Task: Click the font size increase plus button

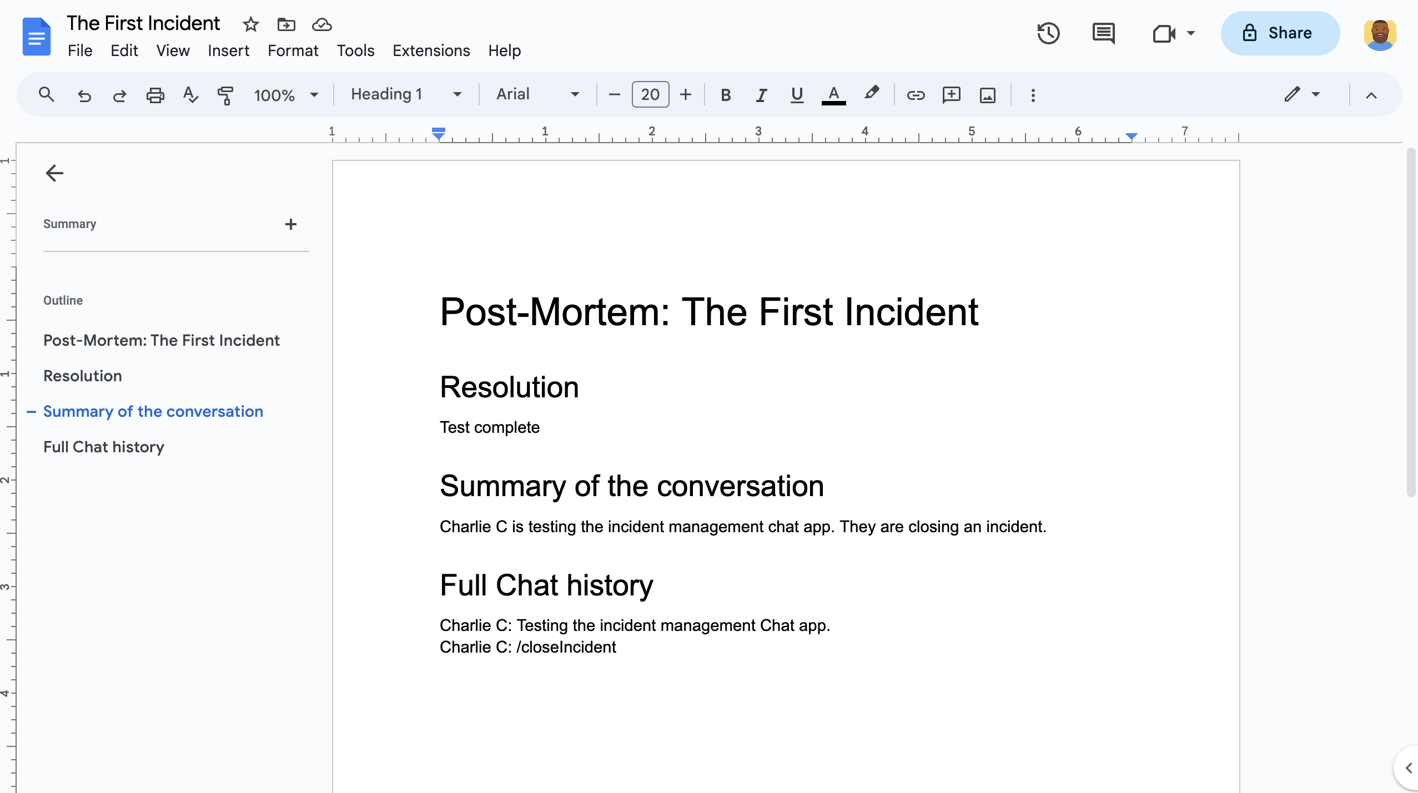Action: point(685,94)
